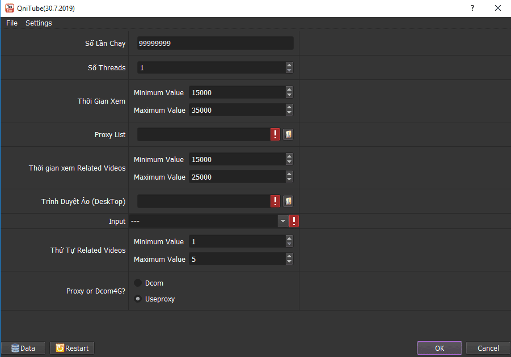The height and width of the screenshot is (357, 511).
Task: Click red warning icon next to Input
Action: coord(294,221)
